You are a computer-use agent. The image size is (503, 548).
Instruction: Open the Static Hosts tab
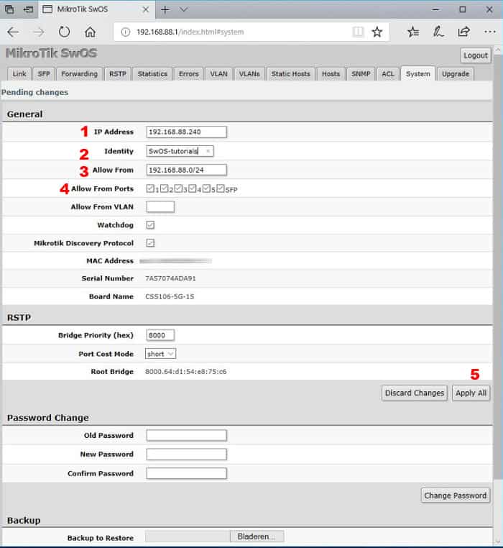tap(290, 74)
